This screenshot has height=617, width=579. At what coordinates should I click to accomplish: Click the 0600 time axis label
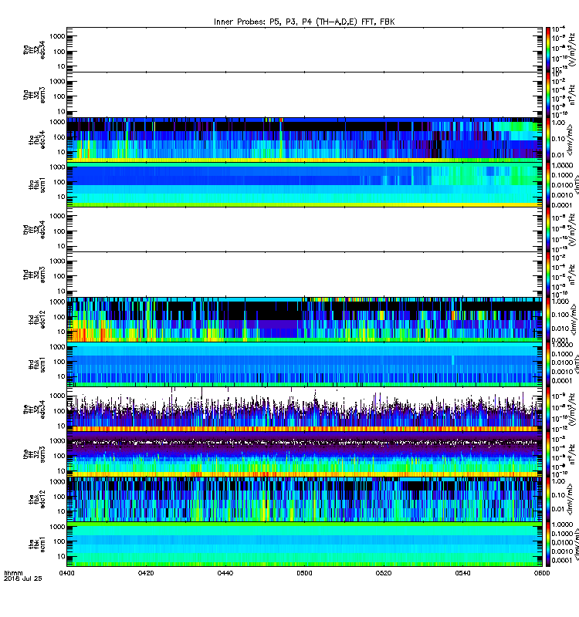542,573
